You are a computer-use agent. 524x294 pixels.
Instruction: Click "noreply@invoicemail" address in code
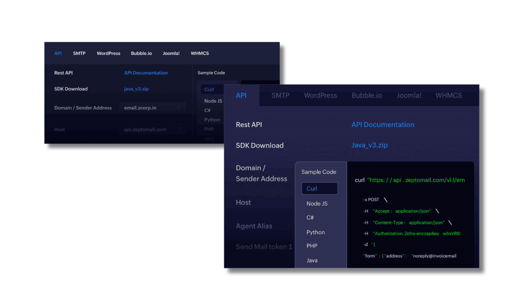point(434,256)
